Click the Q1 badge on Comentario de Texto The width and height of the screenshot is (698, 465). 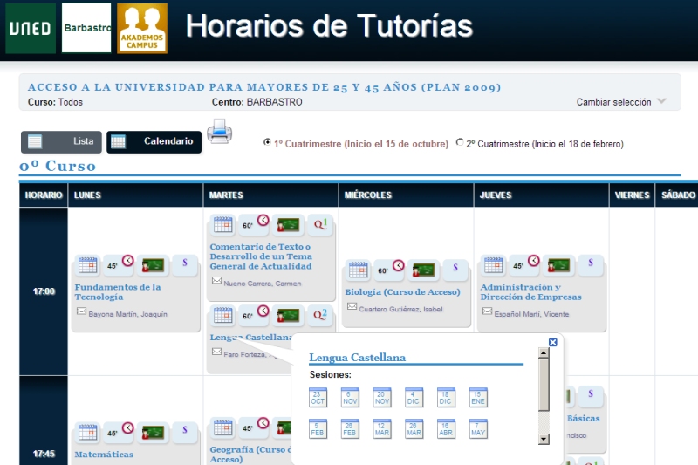[x=320, y=225]
